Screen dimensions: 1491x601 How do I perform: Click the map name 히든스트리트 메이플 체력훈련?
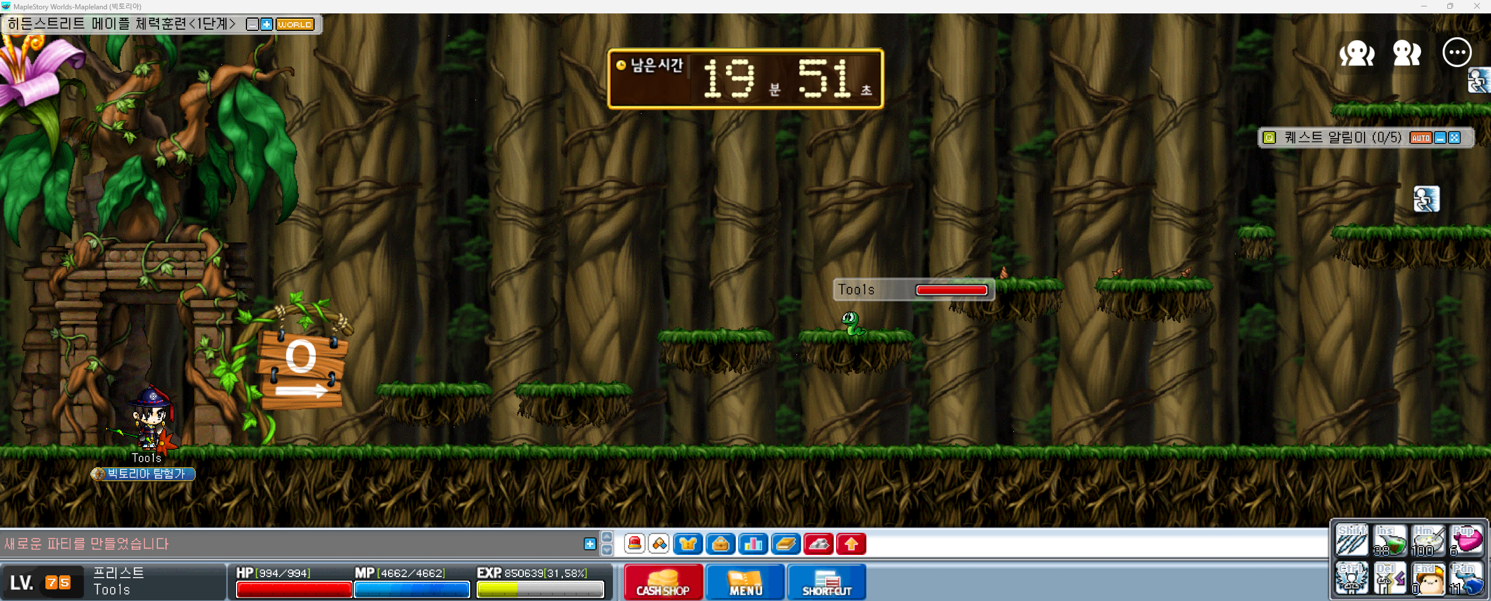(121, 24)
